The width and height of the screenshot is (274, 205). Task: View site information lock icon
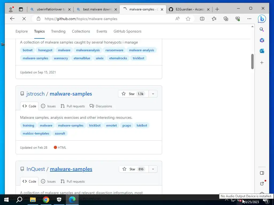[39, 19]
